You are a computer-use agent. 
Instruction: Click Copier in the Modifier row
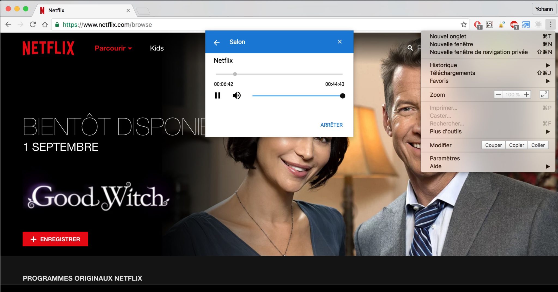(517, 145)
